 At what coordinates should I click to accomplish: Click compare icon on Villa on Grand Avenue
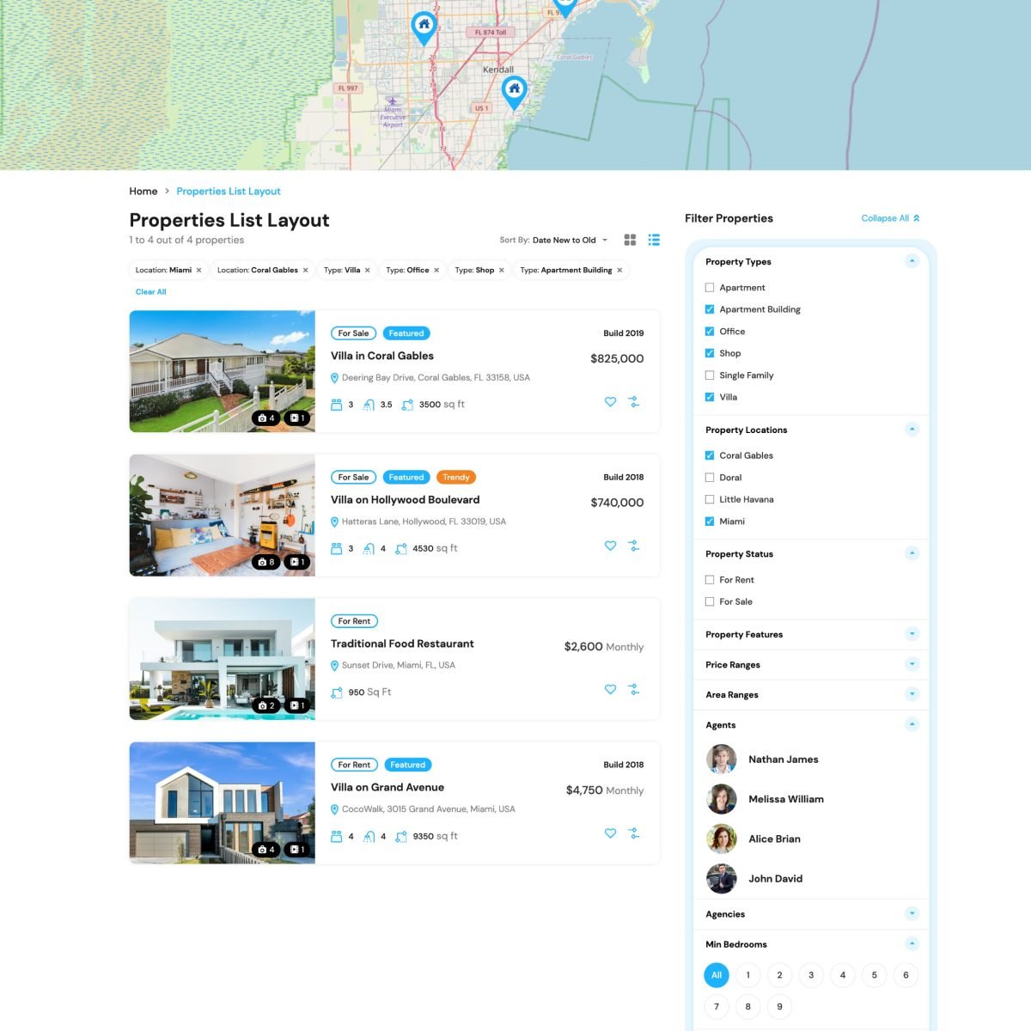[x=633, y=833]
